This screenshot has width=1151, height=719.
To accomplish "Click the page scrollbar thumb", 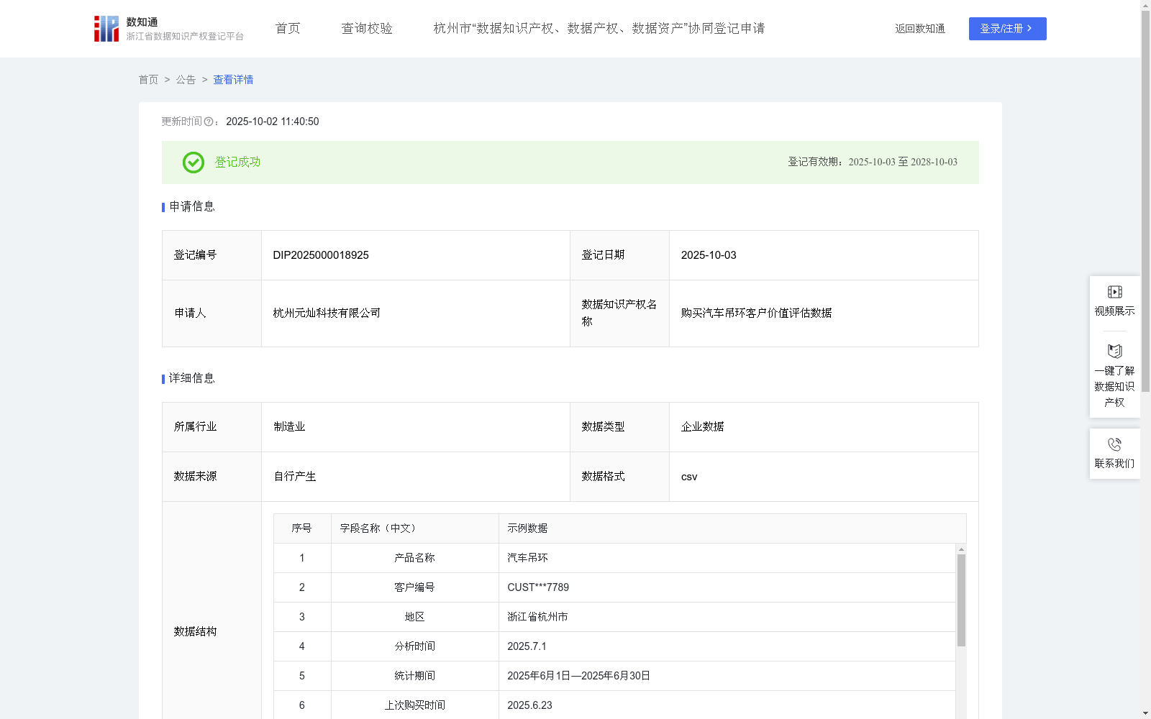I will coord(1145,201).
